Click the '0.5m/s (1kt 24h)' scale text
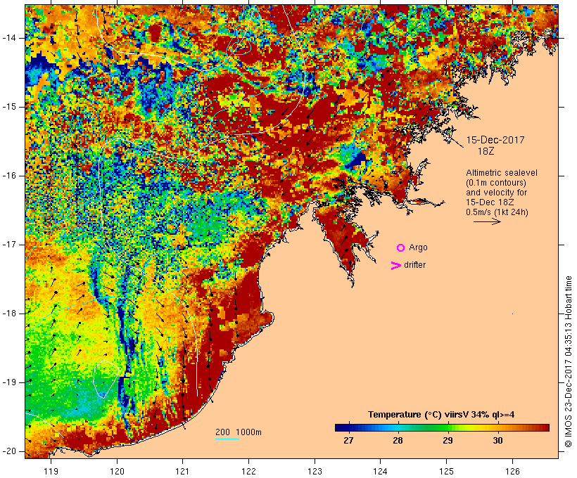577x478 pixels. click(x=497, y=212)
